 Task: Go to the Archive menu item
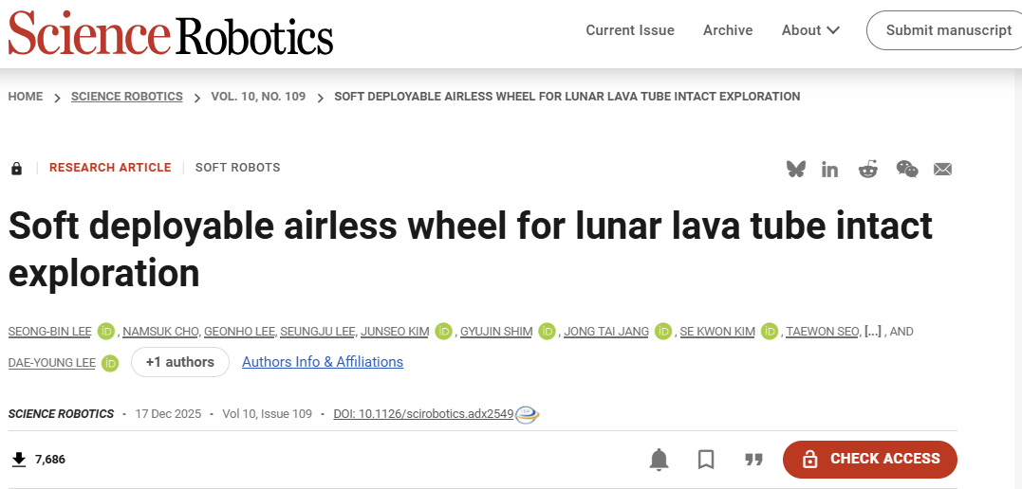click(x=728, y=30)
